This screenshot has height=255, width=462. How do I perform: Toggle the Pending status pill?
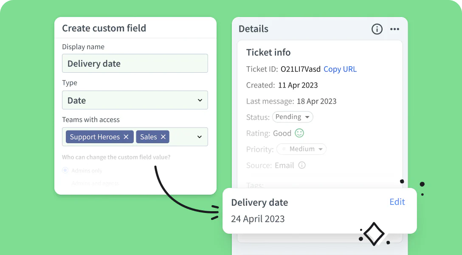pos(293,116)
